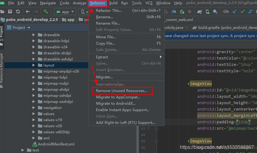Screen dimensions: 257x153
Task: Choose Migrate to AndroidX...
Action: 127,103
